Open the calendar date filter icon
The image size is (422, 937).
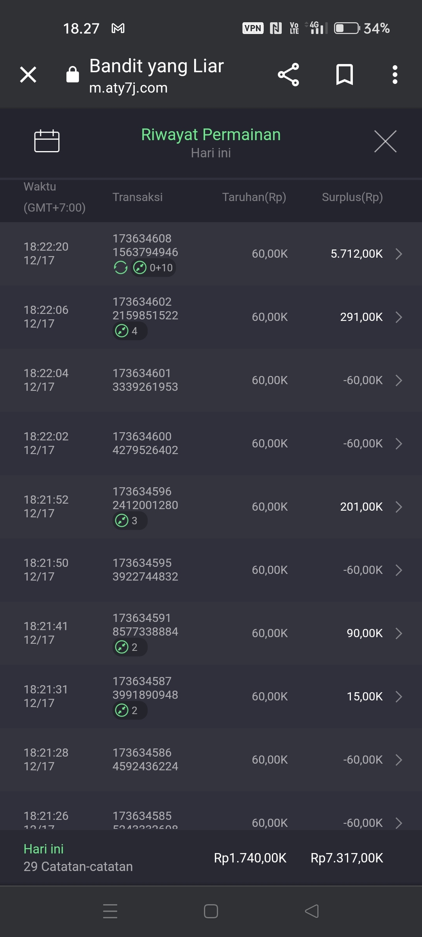[47, 141]
